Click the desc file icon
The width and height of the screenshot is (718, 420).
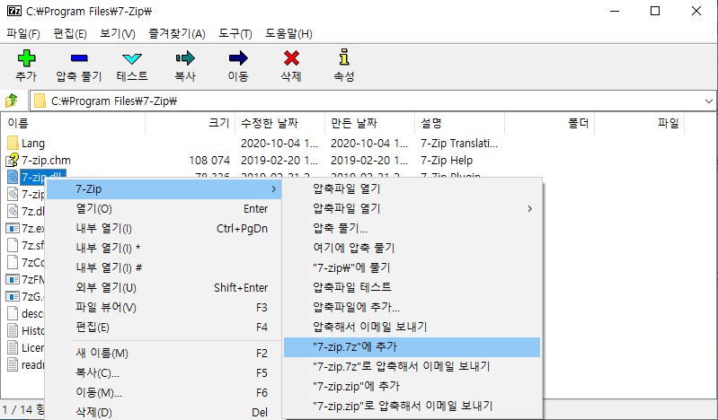(13, 313)
